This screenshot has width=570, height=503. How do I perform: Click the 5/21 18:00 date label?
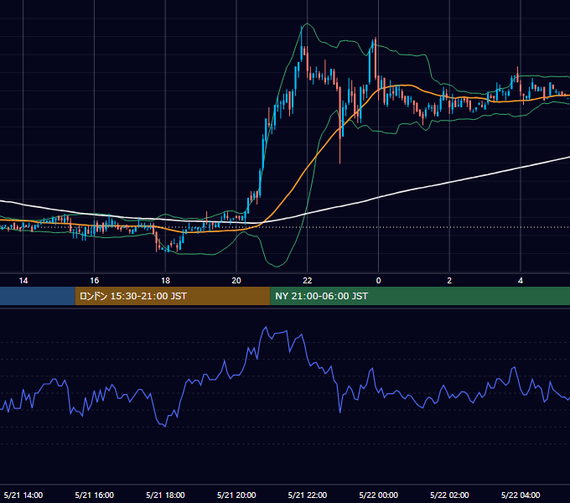point(165,495)
